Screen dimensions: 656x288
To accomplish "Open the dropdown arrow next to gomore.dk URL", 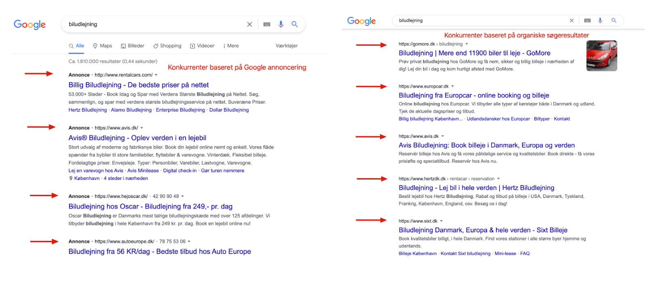I will click(467, 44).
